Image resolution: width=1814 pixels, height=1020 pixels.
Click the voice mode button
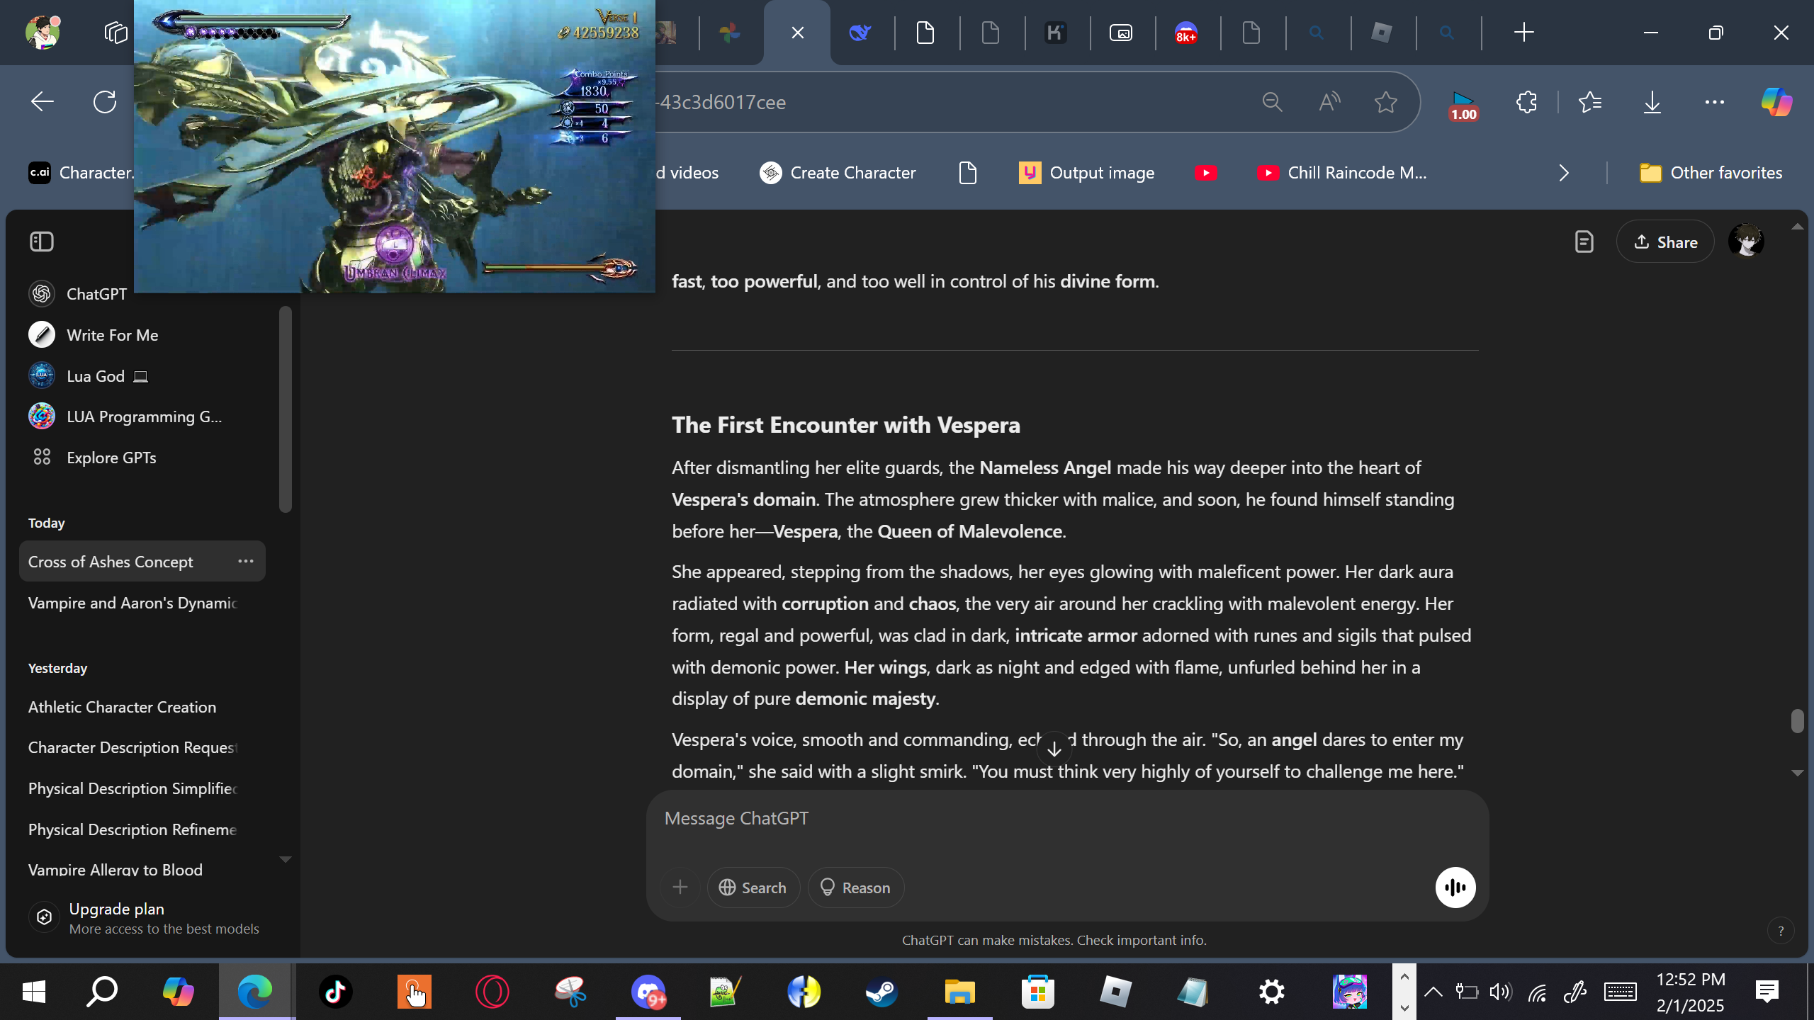[1455, 888]
